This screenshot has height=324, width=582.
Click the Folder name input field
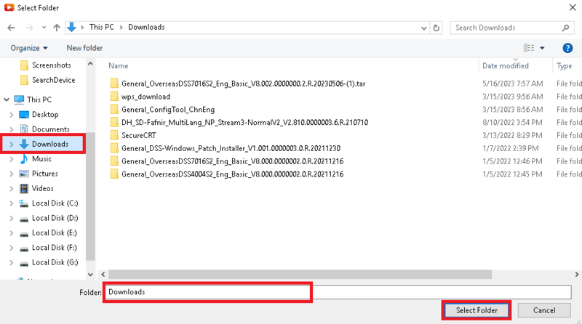coord(338,292)
